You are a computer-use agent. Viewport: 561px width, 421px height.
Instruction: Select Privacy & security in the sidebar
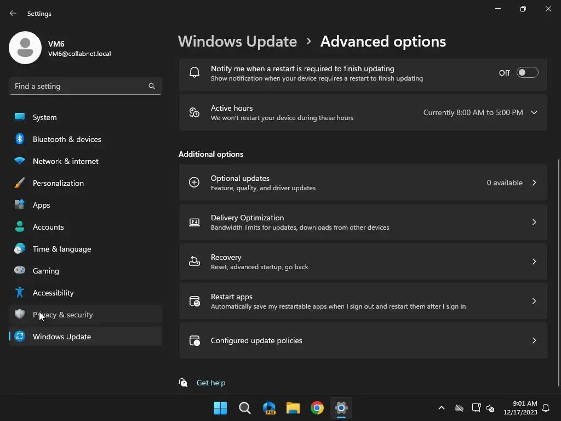coord(85,314)
